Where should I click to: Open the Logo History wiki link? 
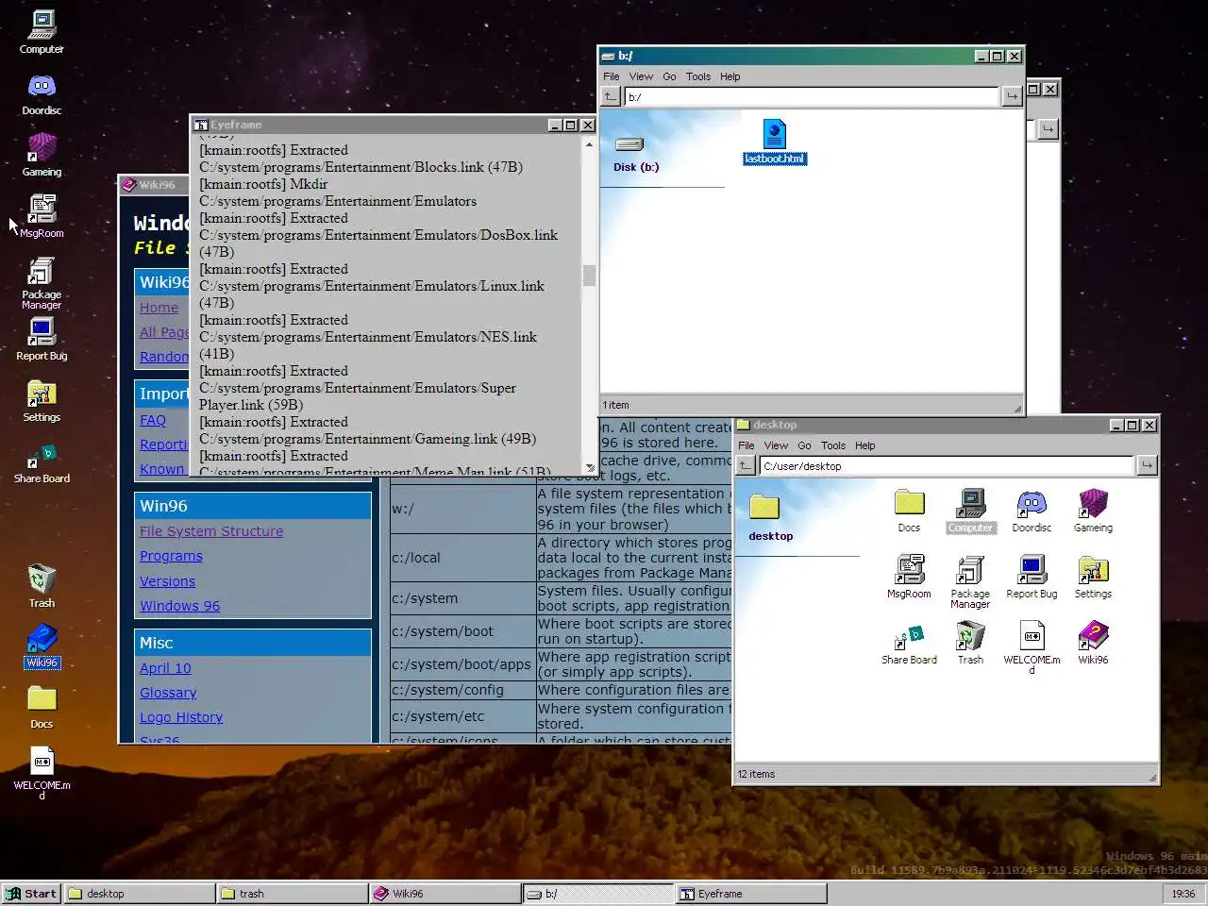[x=181, y=717]
